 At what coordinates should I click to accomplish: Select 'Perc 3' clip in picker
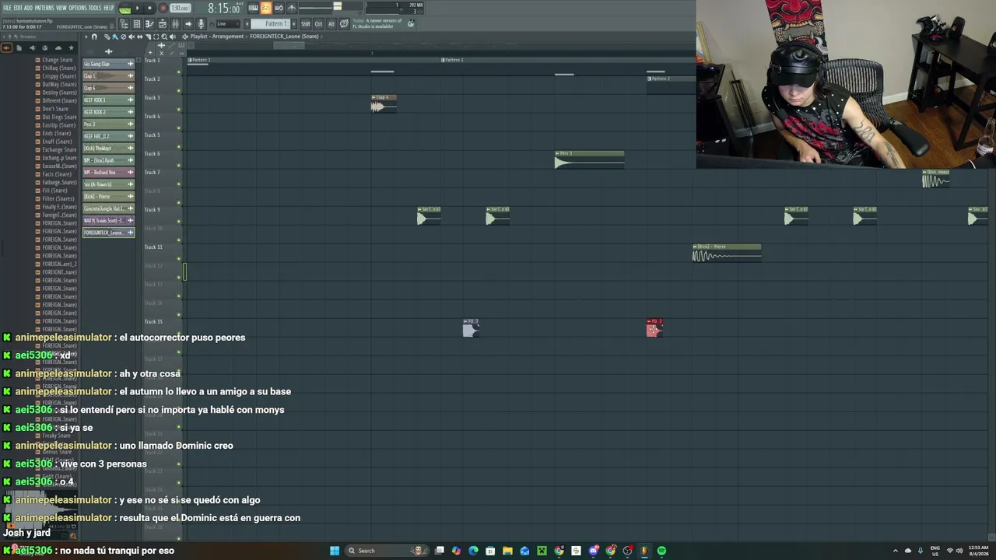[x=108, y=124]
